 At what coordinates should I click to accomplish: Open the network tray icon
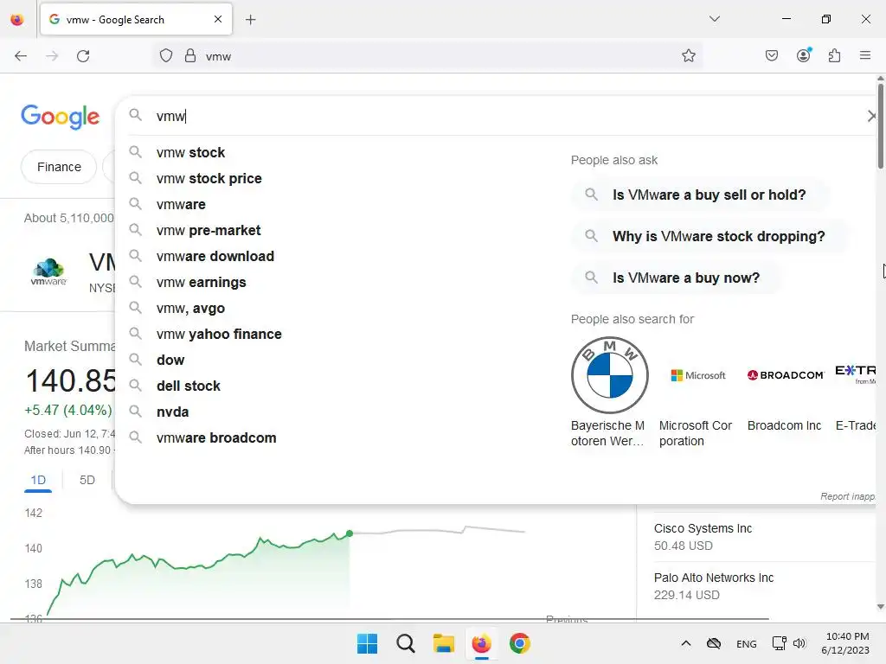(780, 643)
